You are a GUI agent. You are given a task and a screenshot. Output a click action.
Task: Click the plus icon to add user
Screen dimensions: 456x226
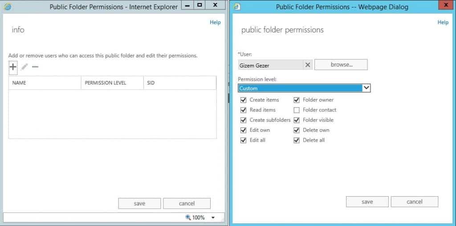click(x=13, y=67)
